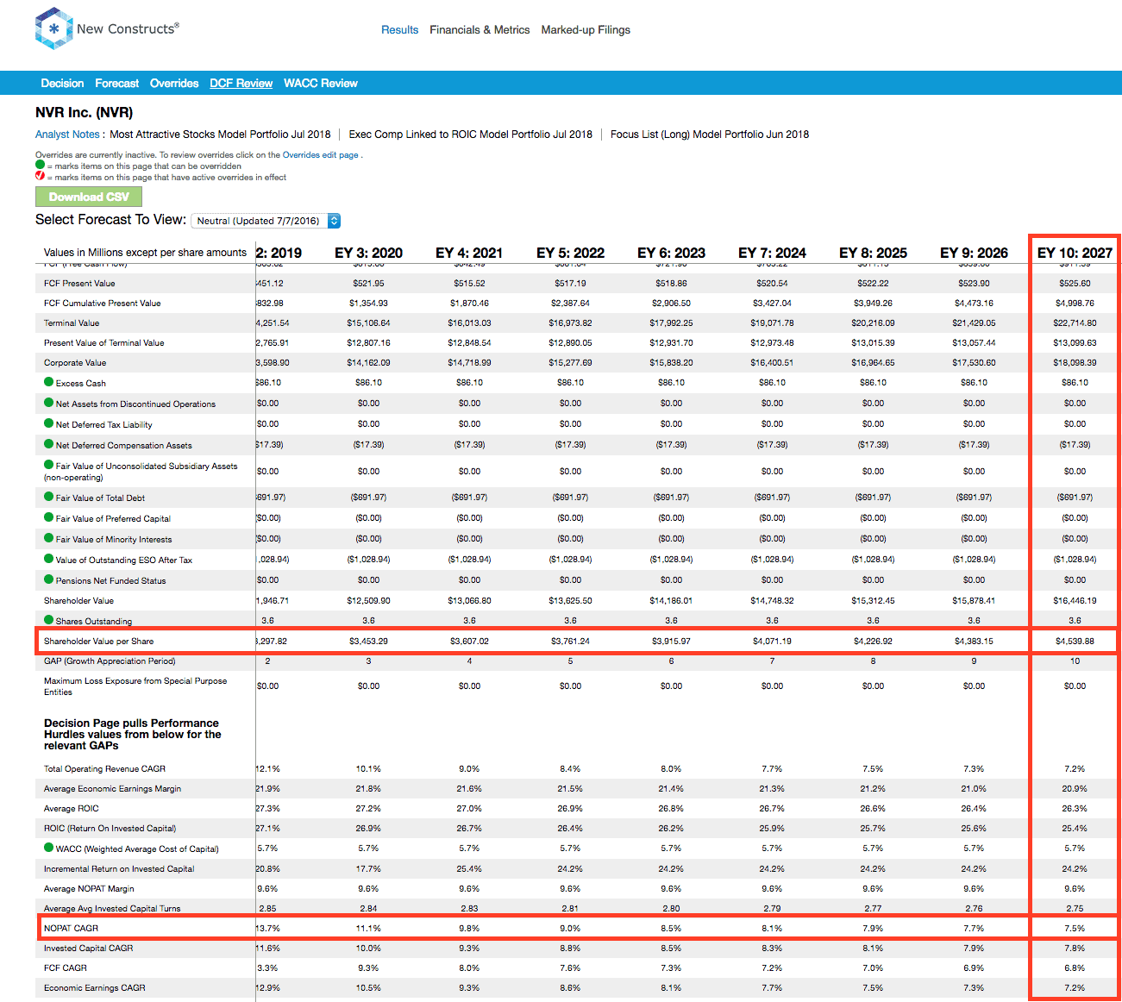Click the Terminal Value row label

coord(72,323)
